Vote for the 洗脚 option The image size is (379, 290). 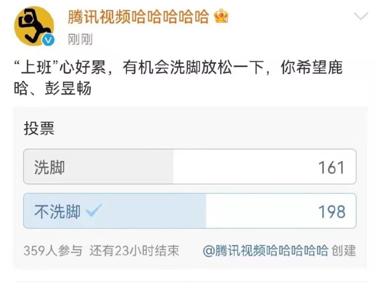click(x=50, y=167)
